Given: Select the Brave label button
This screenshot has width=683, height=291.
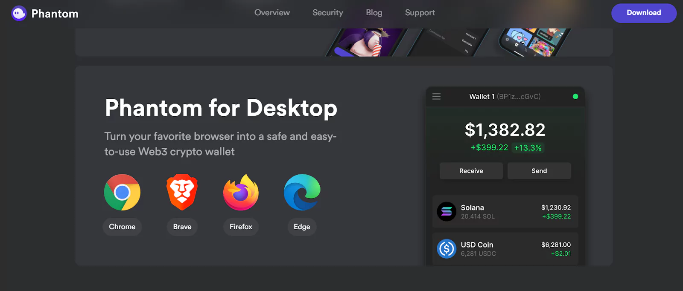Looking at the screenshot, I should pos(182,227).
